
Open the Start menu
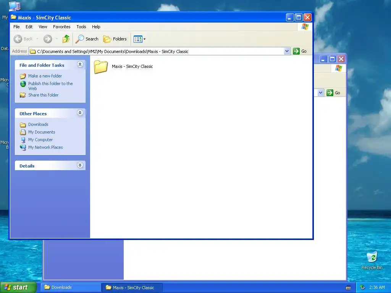click(x=18, y=287)
